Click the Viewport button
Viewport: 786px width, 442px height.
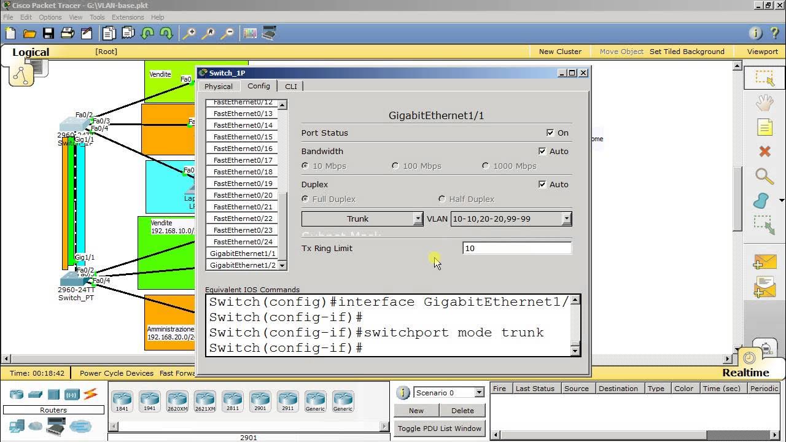[763, 52]
